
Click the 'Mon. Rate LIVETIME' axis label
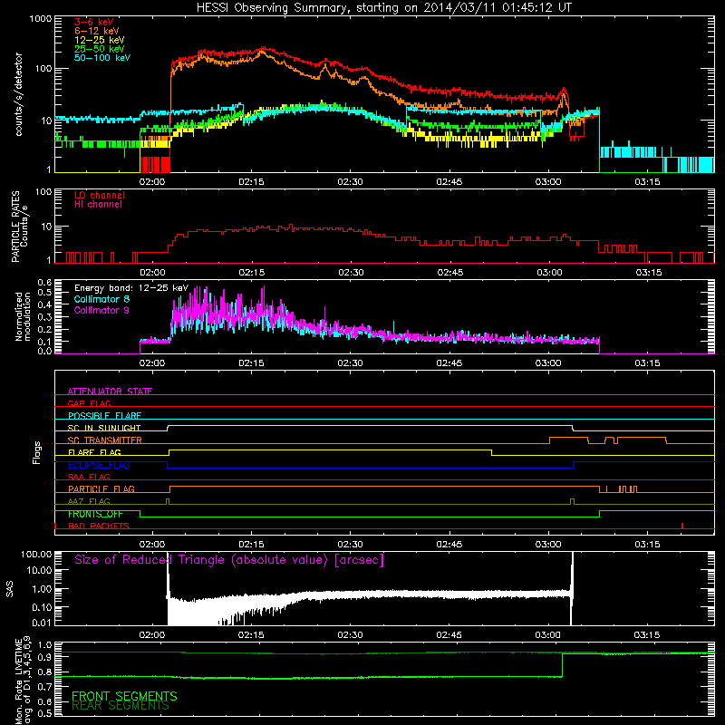pyautogui.click(x=18, y=681)
